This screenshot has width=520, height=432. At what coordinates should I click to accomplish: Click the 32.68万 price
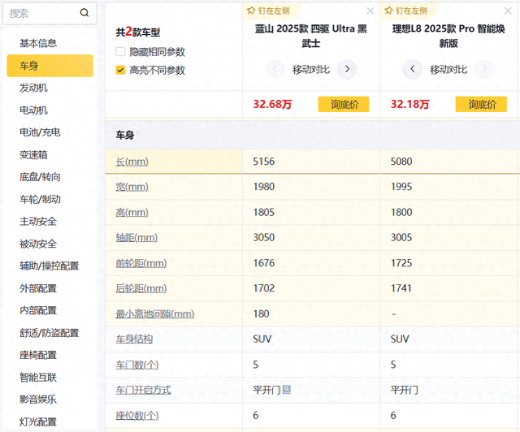point(272,104)
